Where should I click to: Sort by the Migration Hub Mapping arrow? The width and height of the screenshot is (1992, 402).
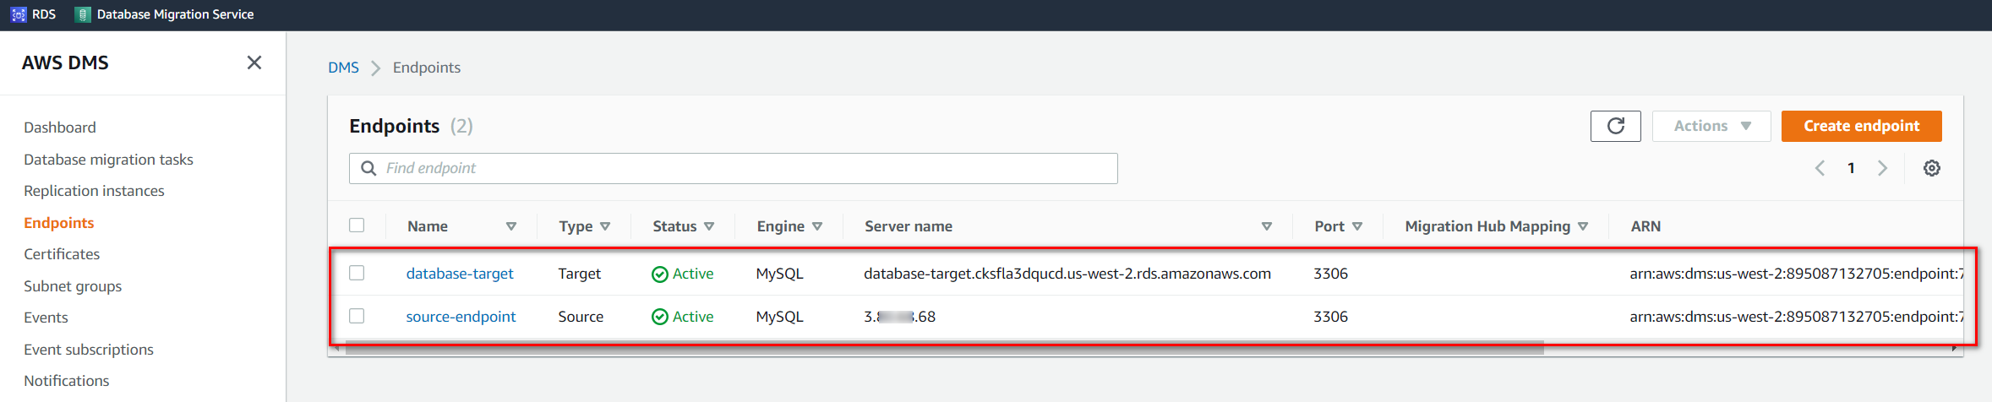pos(1583,226)
